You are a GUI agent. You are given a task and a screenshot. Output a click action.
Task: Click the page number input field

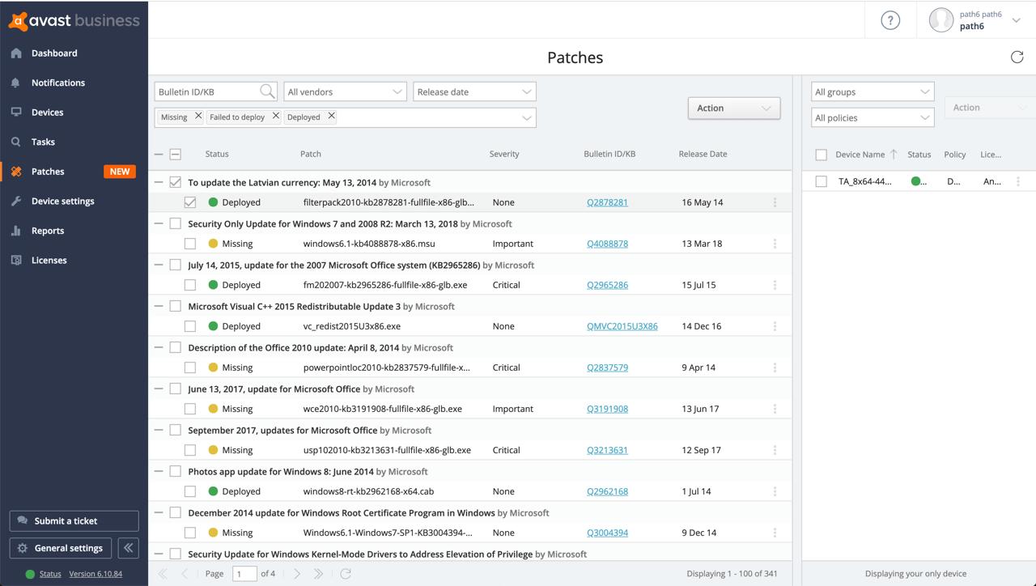coord(244,573)
